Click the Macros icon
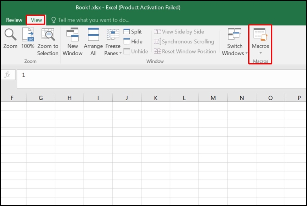Viewport: 307px width, 206px height. pos(260,35)
